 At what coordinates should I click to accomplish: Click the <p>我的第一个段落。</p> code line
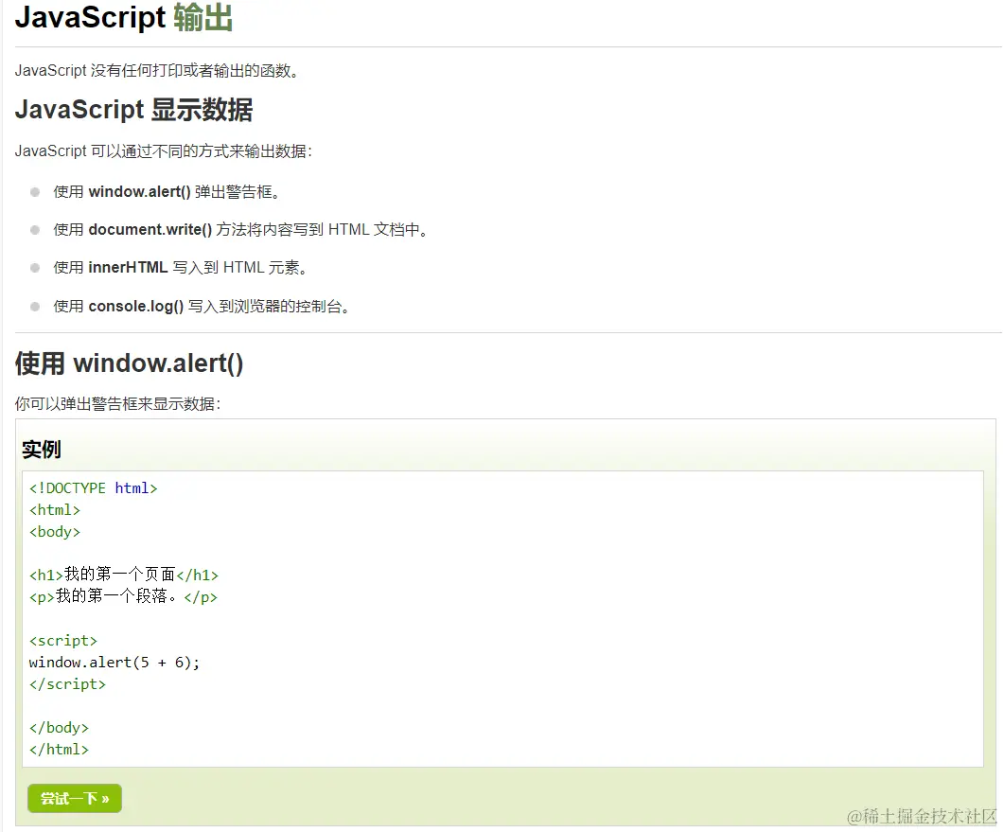pos(123,596)
